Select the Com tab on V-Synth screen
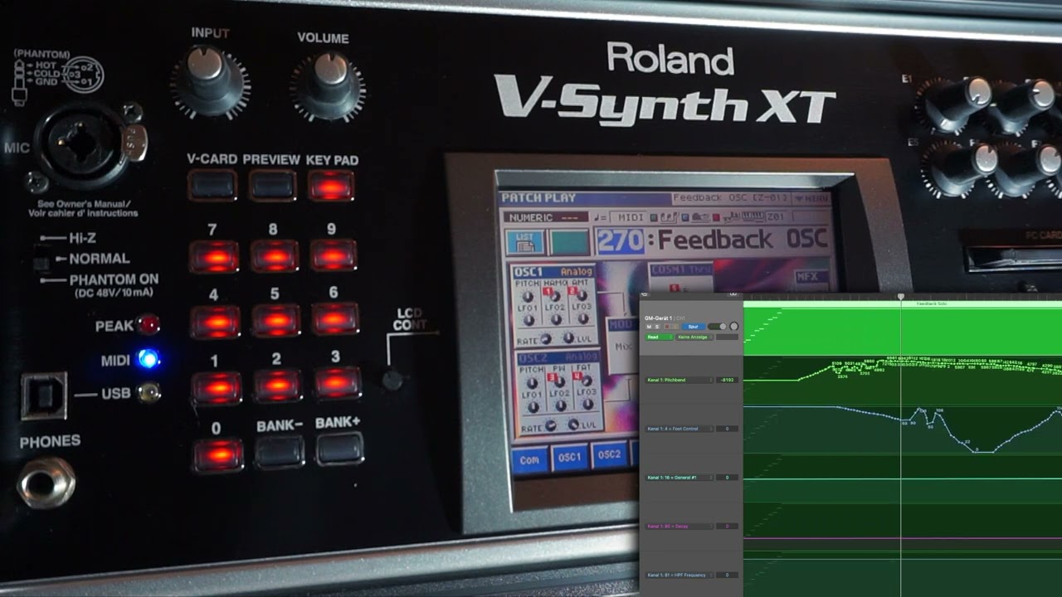This screenshot has width=1062, height=597. point(530,459)
